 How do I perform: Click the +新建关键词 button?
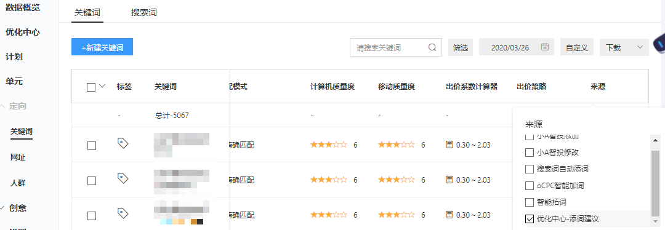pos(102,47)
